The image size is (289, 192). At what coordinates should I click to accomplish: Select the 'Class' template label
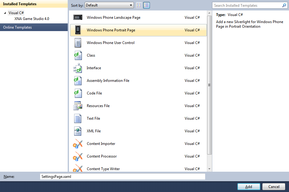point(91,55)
